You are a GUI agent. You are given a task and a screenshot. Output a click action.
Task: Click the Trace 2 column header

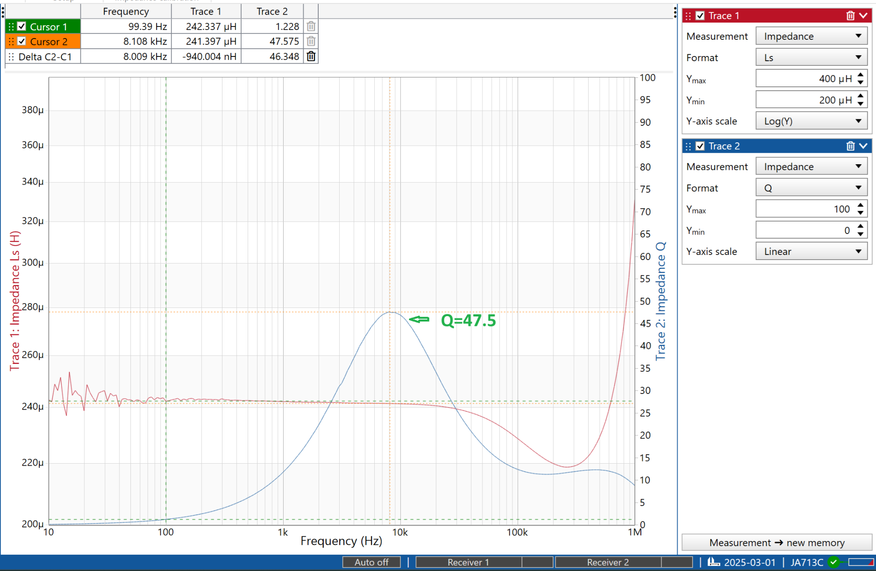272,12
